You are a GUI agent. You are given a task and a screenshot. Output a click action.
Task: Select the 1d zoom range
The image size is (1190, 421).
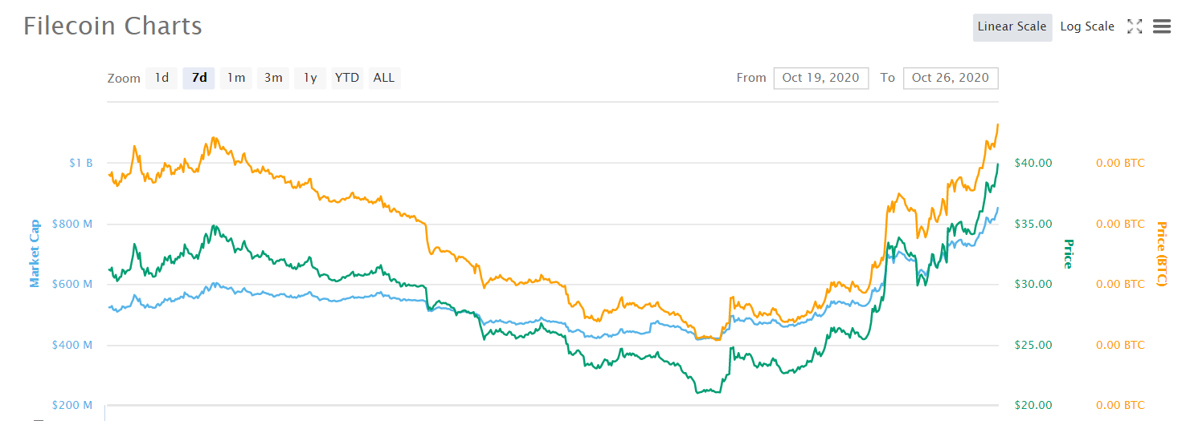click(x=162, y=78)
